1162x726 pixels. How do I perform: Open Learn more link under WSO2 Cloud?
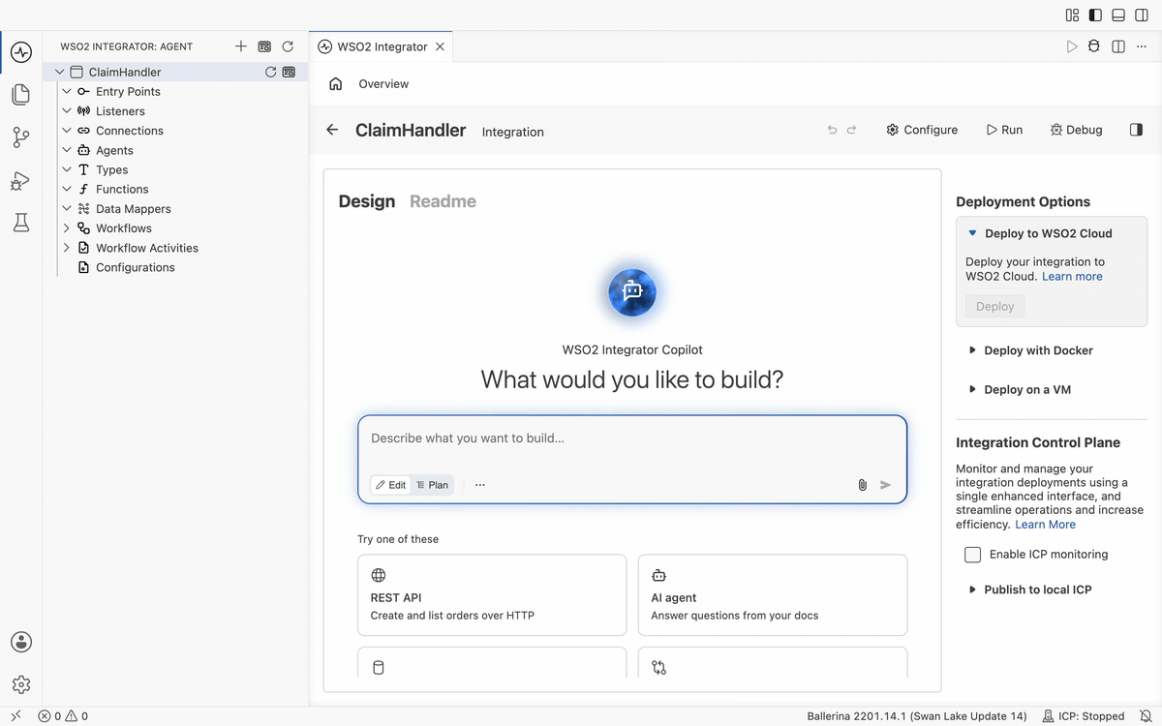[x=1072, y=276]
